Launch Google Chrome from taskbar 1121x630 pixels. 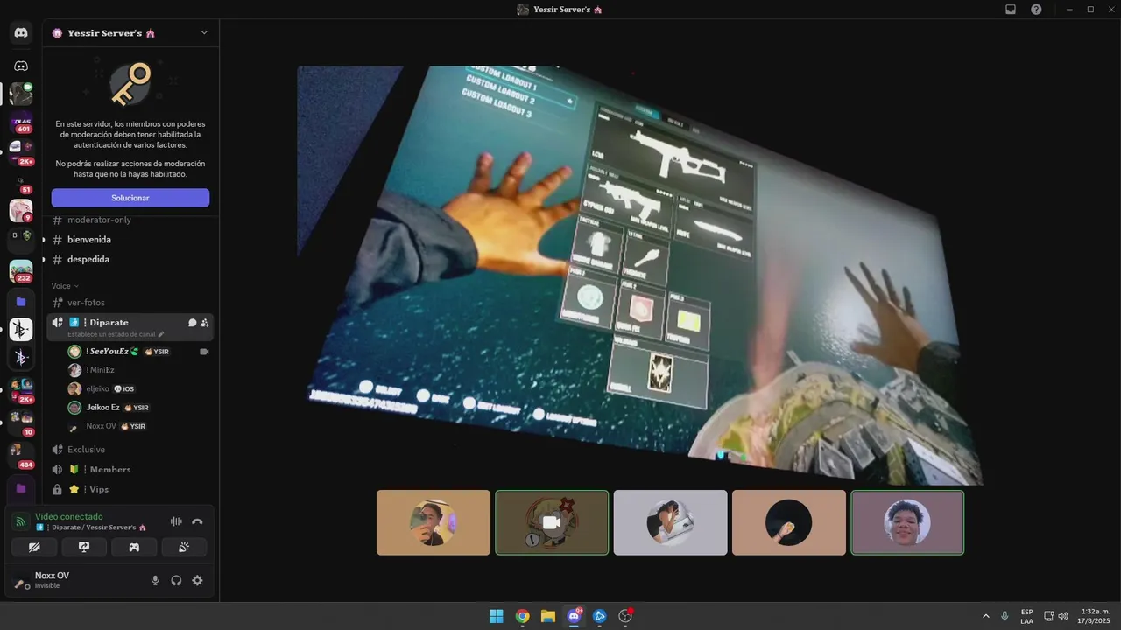(522, 616)
